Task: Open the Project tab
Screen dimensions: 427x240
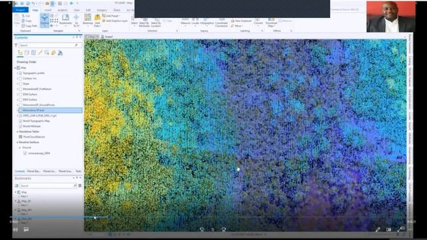Action: [21, 10]
